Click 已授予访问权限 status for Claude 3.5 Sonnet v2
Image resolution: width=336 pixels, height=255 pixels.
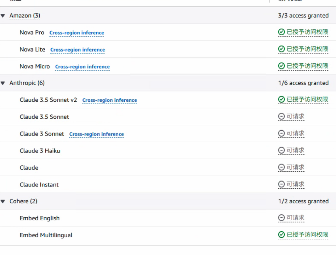pos(307,99)
